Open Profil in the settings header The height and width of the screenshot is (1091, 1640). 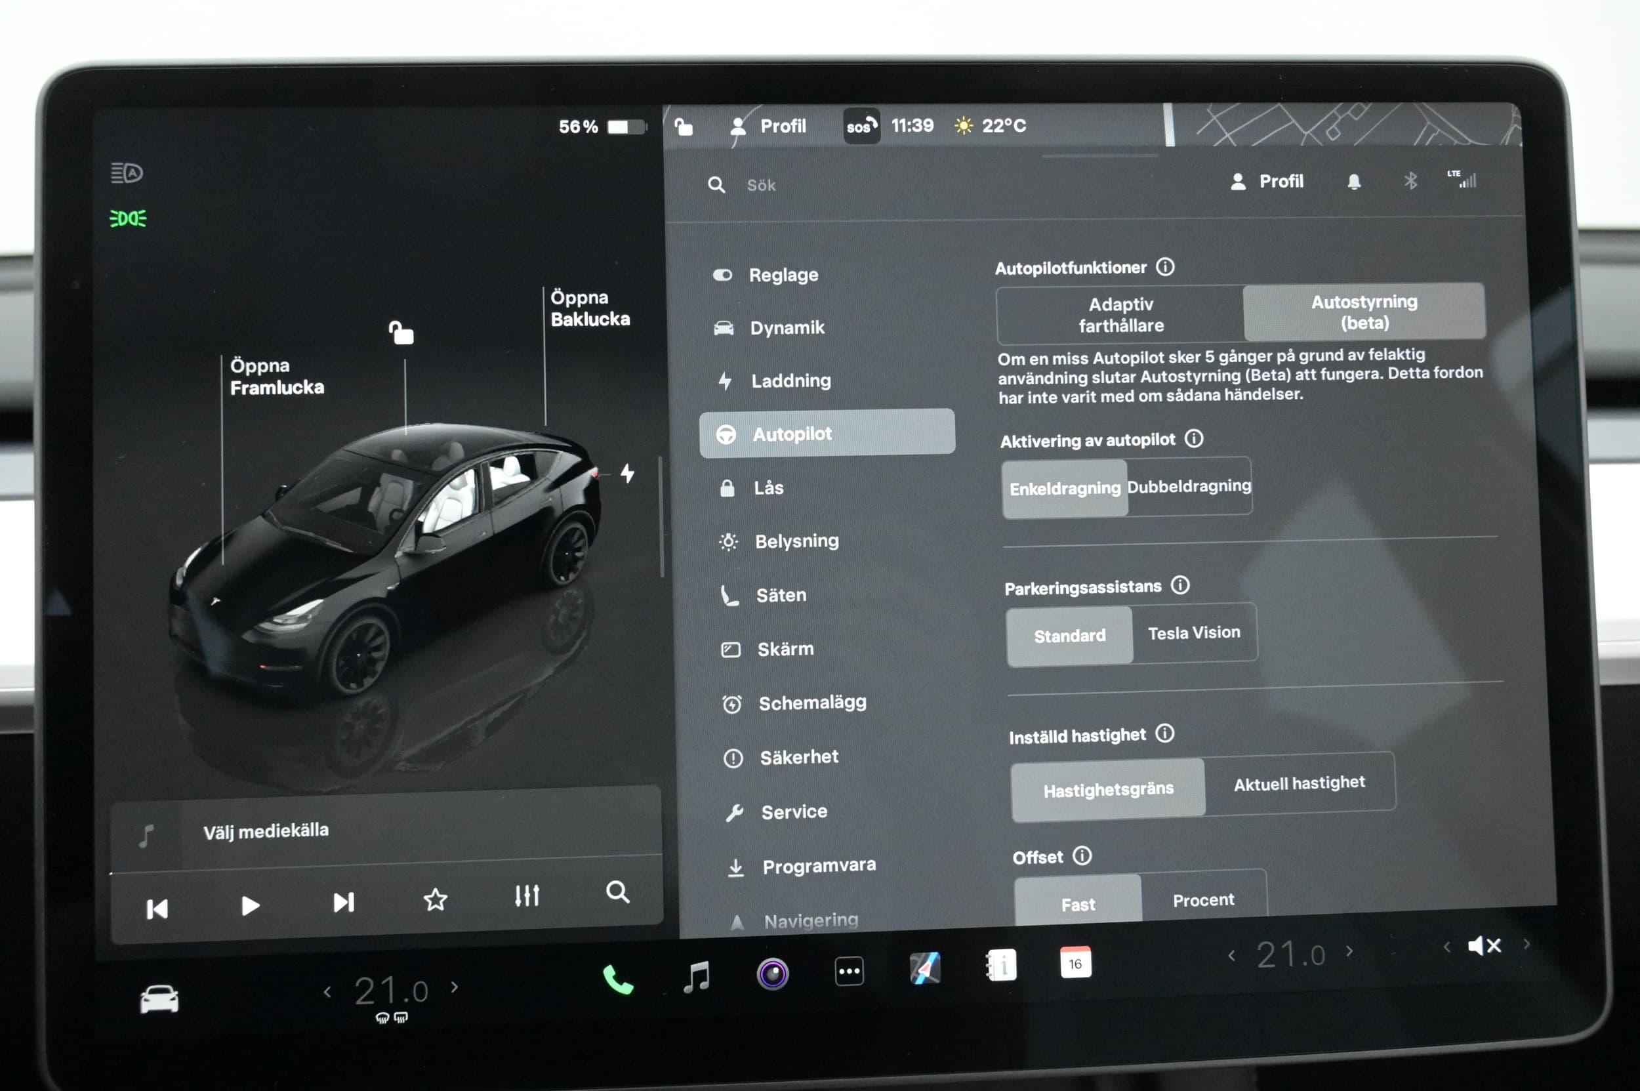(x=1267, y=182)
